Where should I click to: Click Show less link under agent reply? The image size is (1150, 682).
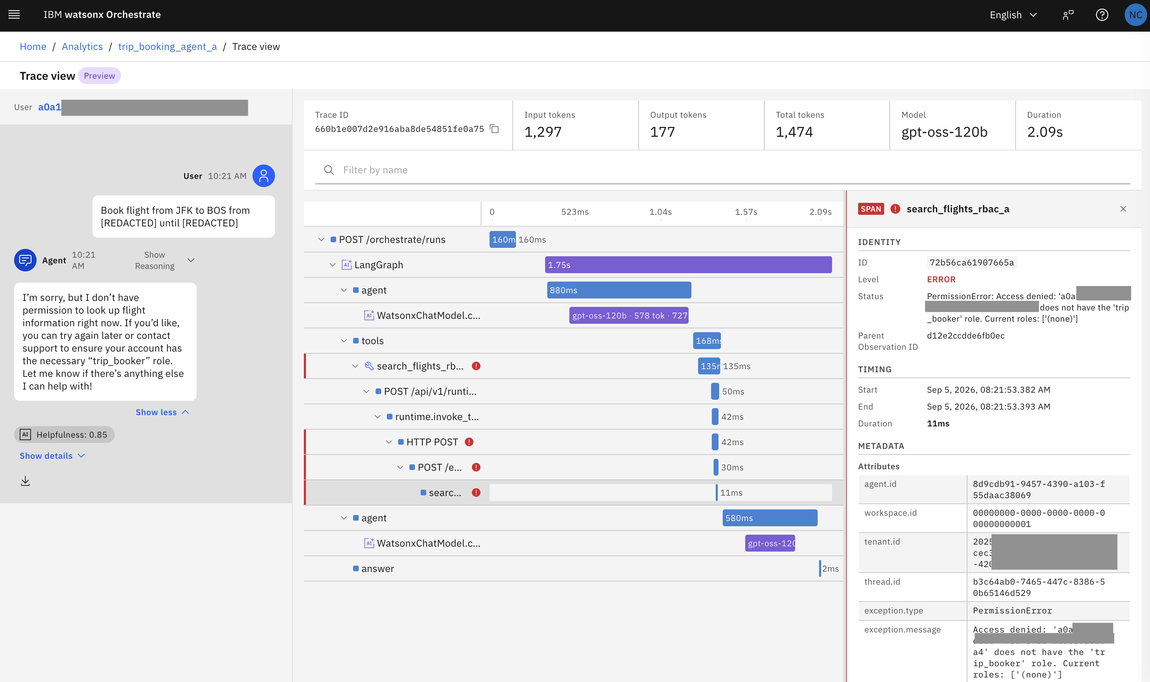(162, 412)
